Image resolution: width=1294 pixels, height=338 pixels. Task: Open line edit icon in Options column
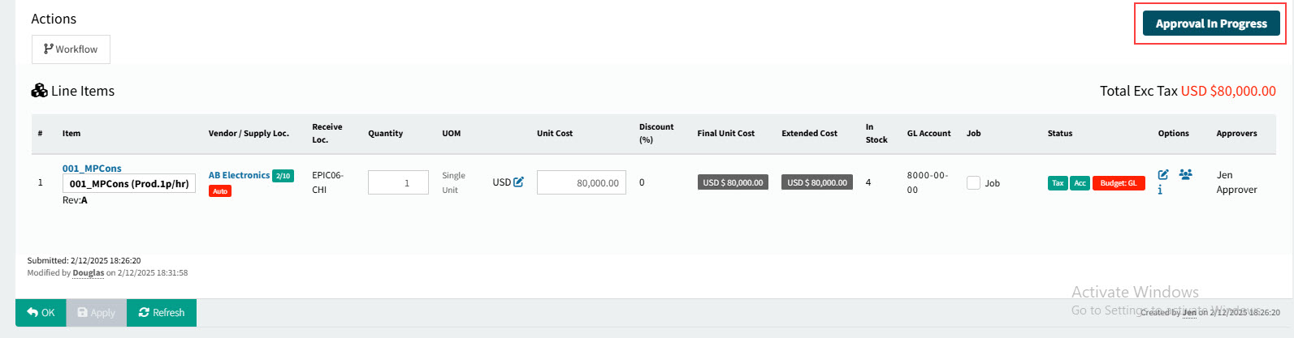pos(1163,174)
